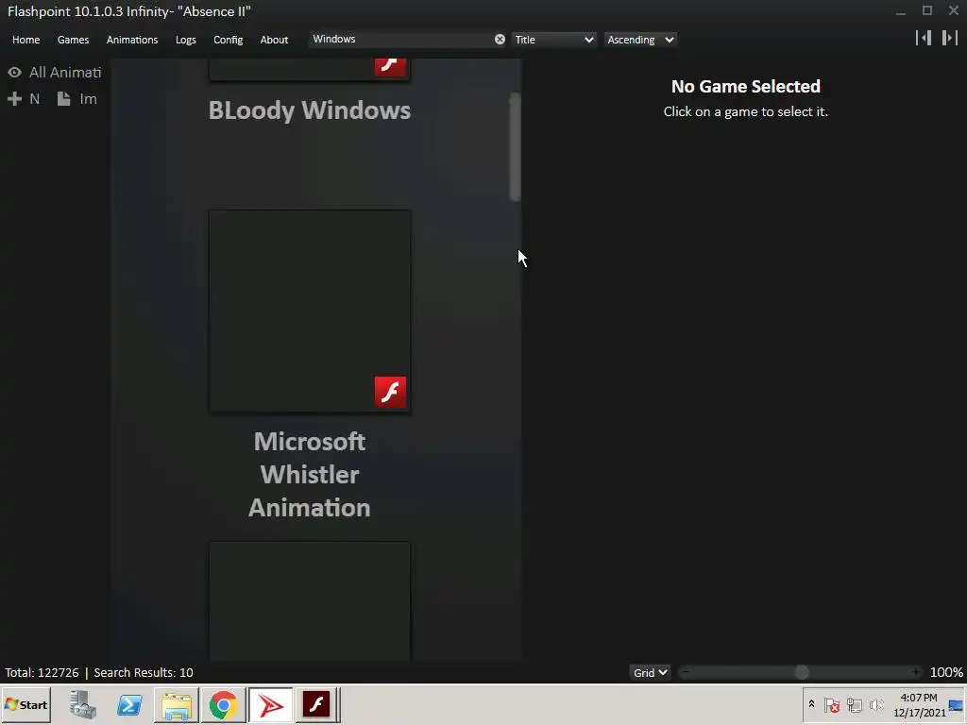Click the Flashpoint launcher taskbar icon
967x725 pixels.
[x=270, y=704]
